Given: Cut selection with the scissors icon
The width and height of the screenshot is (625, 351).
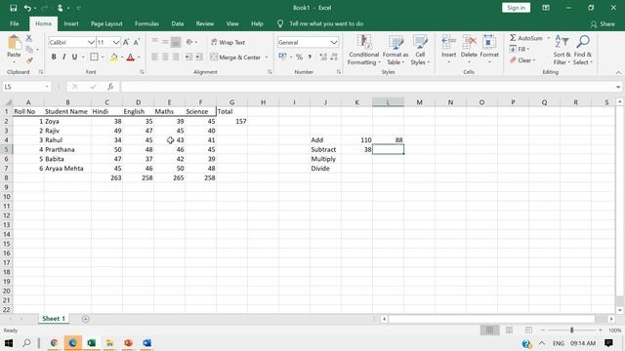Looking at the screenshot, I should [x=28, y=38].
